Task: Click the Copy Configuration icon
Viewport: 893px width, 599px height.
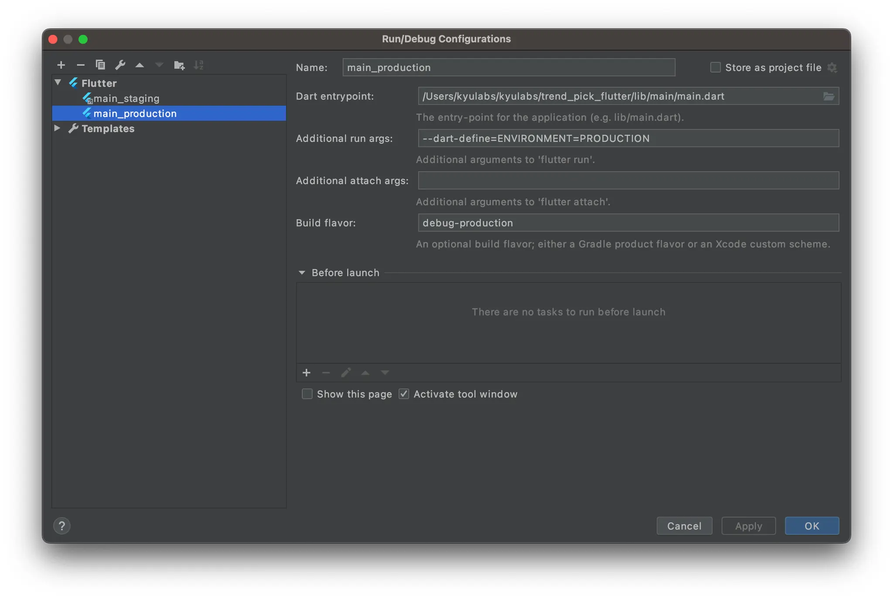Action: (x=100, y=65)
